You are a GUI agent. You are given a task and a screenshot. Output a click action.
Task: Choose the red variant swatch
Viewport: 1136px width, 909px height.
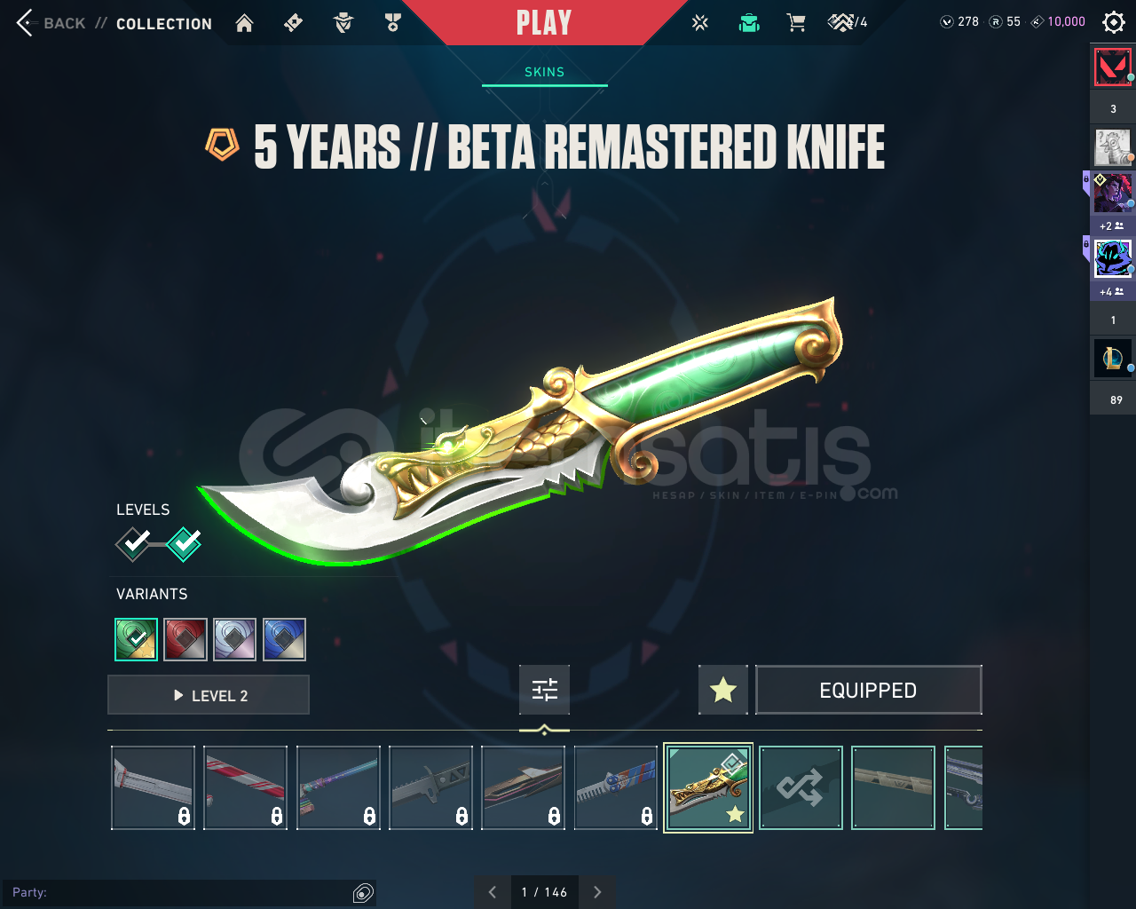pos(185,639)
